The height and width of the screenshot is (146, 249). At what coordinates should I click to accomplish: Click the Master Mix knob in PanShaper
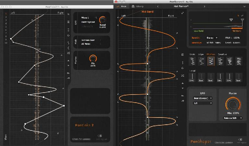[x=232, y=104]
